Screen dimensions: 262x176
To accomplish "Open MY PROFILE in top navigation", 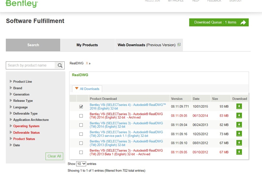I will tap(176, 1).
